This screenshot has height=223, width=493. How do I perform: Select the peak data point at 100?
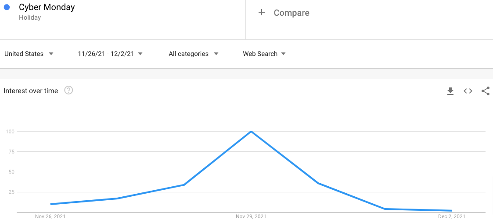[x=251, y=131]
